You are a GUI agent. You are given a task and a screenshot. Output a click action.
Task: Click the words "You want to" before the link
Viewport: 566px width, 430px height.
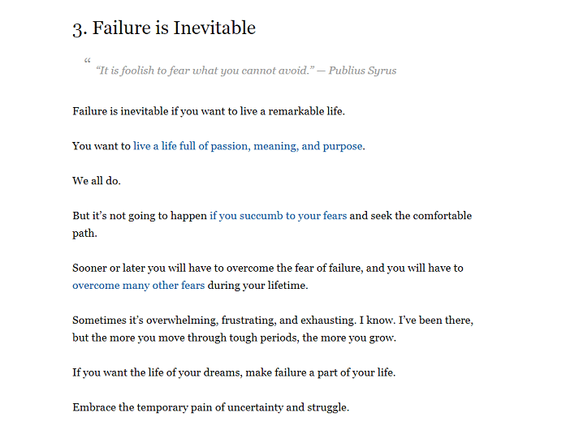pyautogui.click(x=101, y=147)
